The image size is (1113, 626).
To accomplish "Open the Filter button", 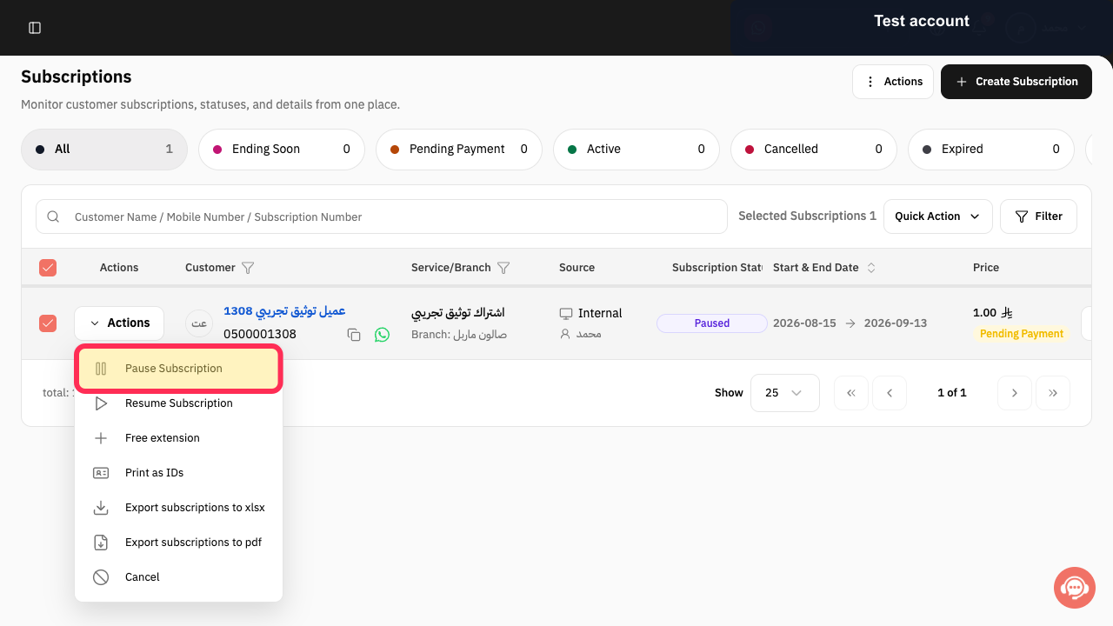I will [1039, 216].
